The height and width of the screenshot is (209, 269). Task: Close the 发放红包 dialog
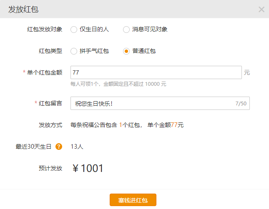click(x=261, y=9)
